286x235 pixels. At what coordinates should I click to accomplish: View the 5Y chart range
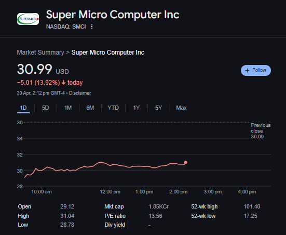tap(158, 108)
